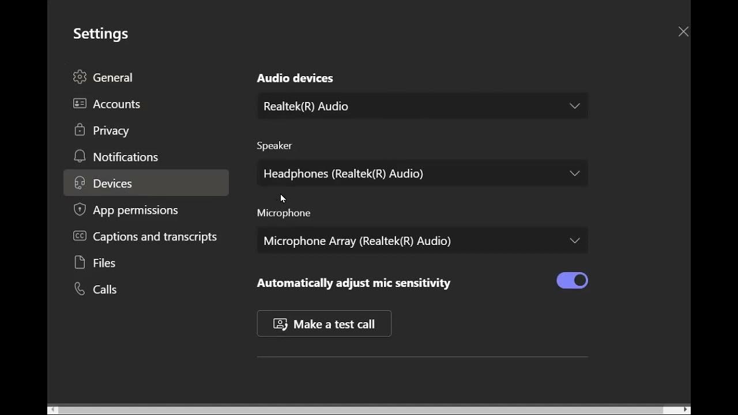Click the Devices headset icon

pos(80,183)
